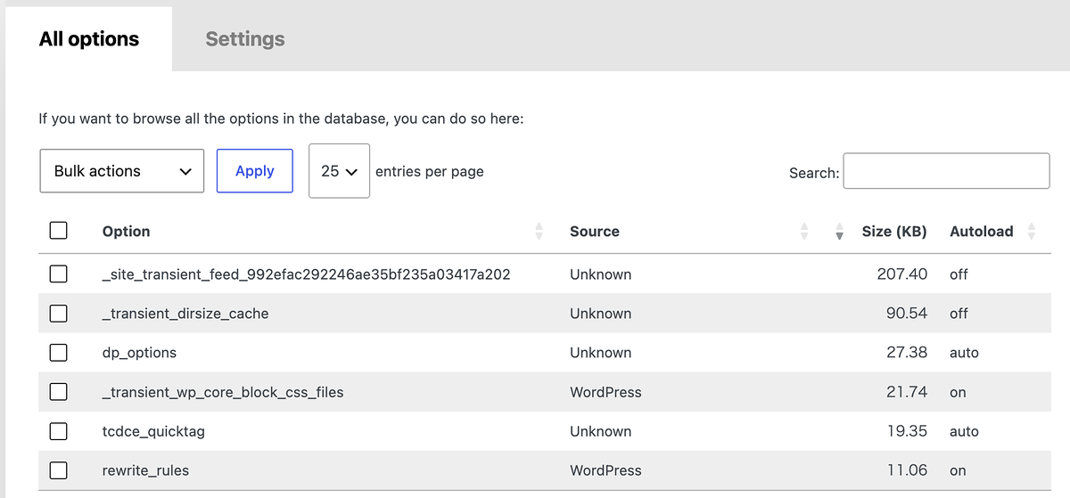
Task: Click the 21.74 size value
Action: pyautogui.click(x=907, y=392)
